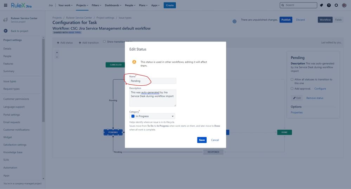Click the Name input field with Pending
Image resolution: width=351 pixels, height=189 pixels.
153,81
